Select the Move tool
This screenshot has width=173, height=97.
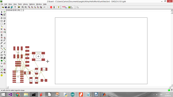click(x=2, y=18)
